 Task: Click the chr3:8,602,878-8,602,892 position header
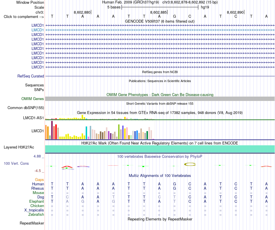click(x=190, y=2)
